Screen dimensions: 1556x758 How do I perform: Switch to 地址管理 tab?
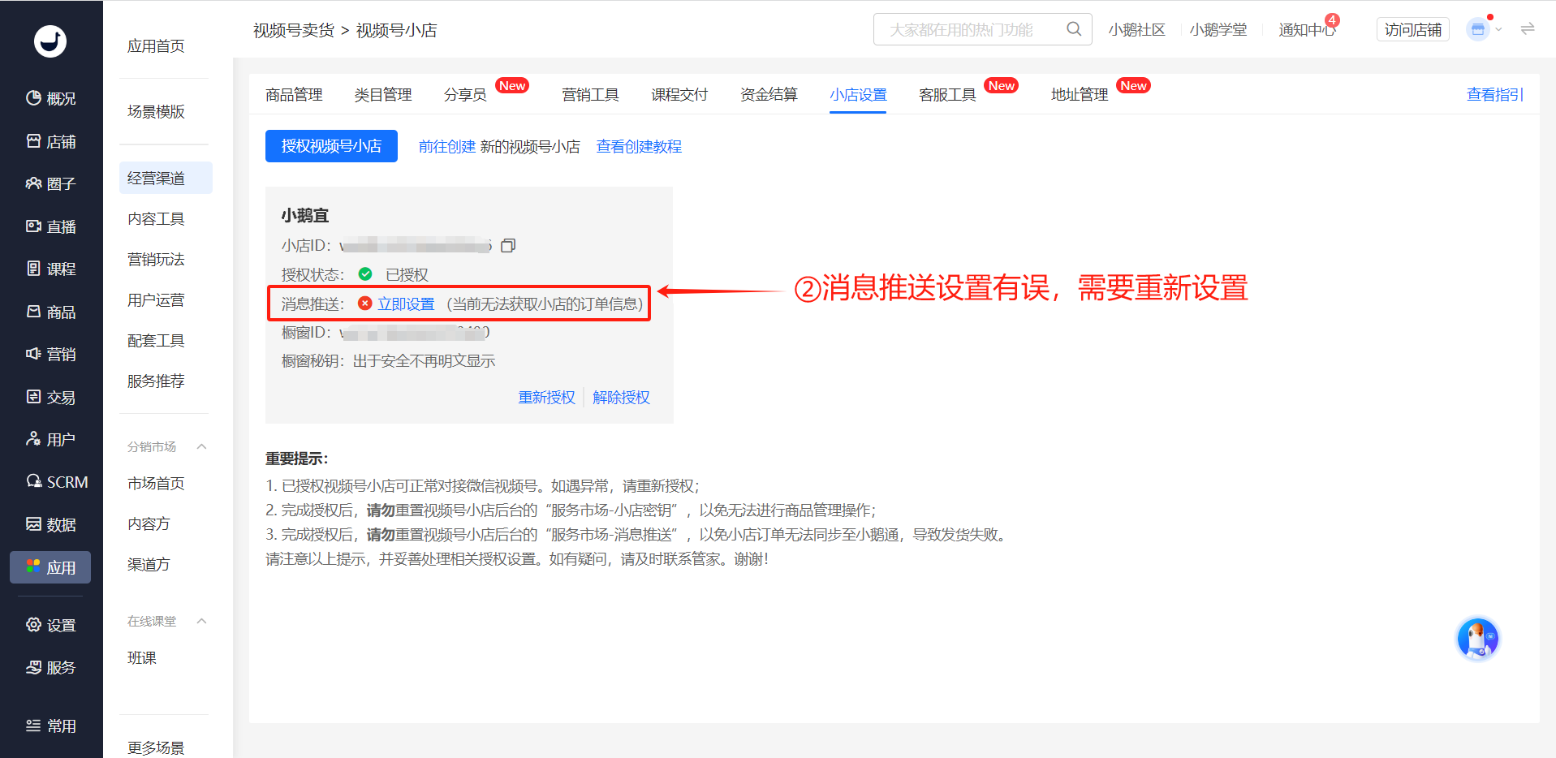pos(1080,95)
